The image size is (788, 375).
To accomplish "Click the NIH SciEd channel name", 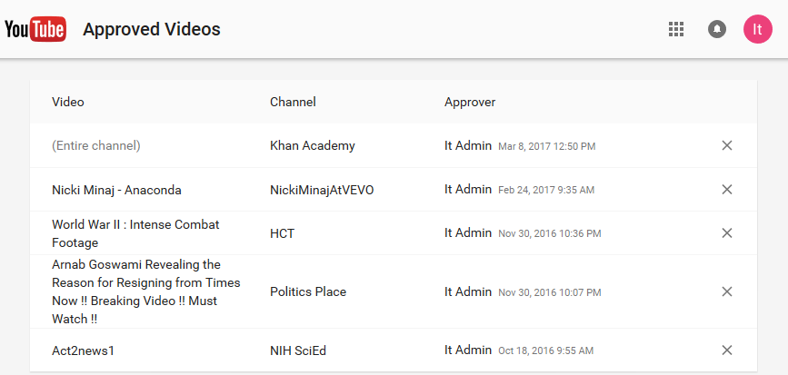I will pyautogui.click(x=298, y=350).
